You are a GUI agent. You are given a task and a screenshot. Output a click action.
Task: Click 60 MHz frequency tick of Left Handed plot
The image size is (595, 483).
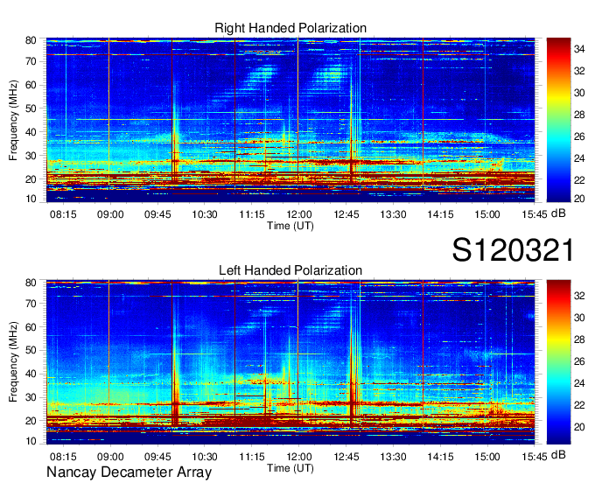[x=31, y=327]
